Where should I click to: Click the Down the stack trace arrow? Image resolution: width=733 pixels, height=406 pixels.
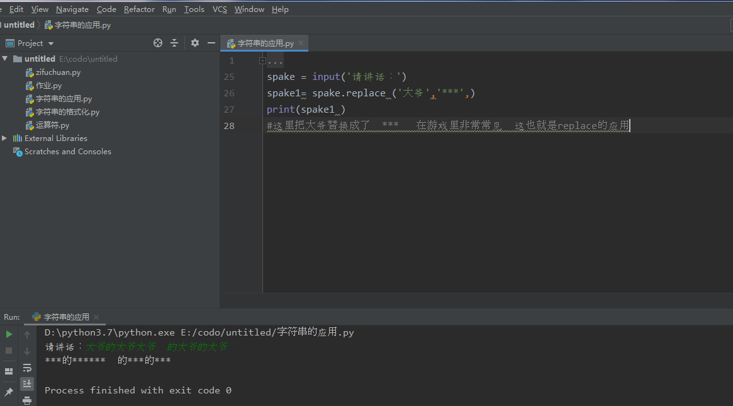pyautogui.click(x=27, y=351)
